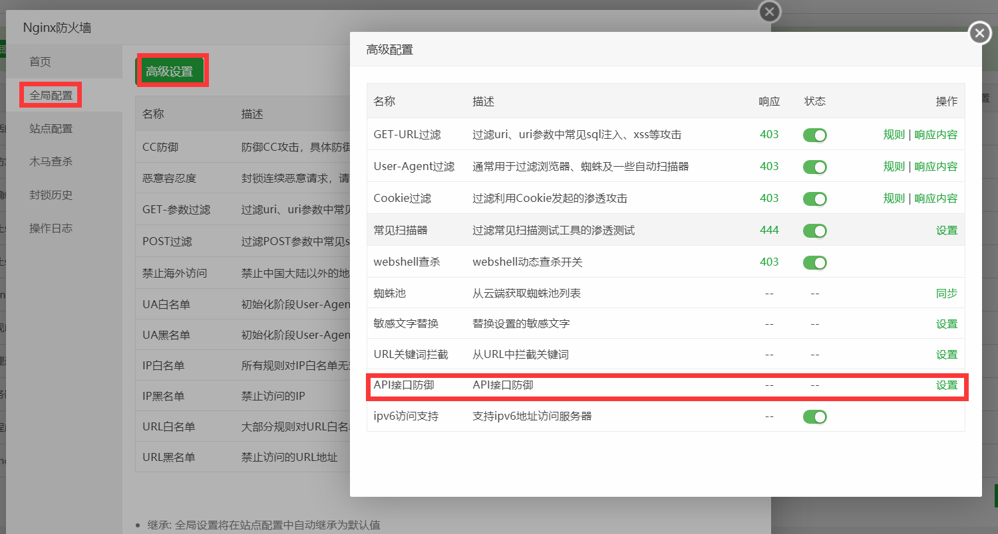Click the webshell动态查杀开关 description
Viewport: 998px width, 534px height.
528,262
